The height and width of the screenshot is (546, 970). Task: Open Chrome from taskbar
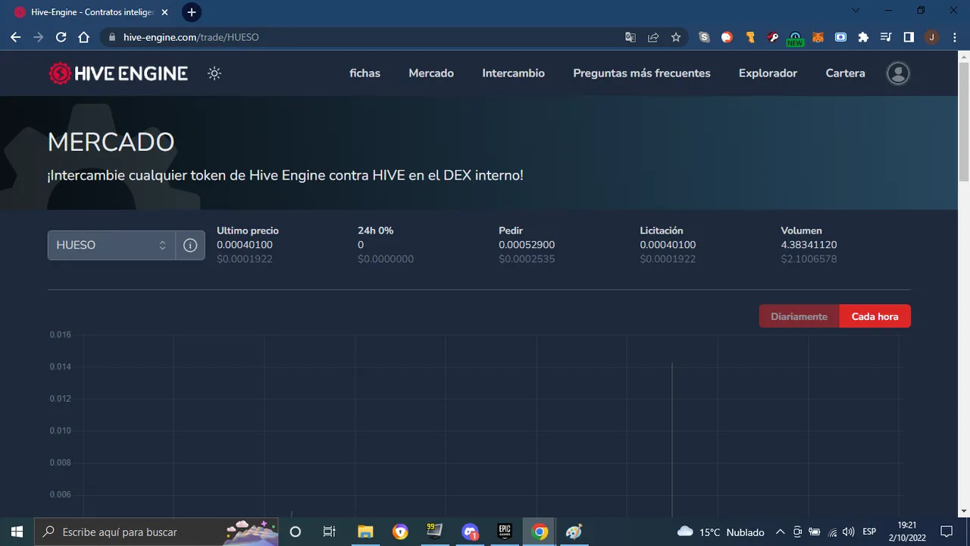540,532
